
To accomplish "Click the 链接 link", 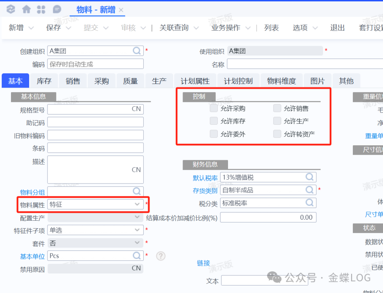I will point(204,263).
